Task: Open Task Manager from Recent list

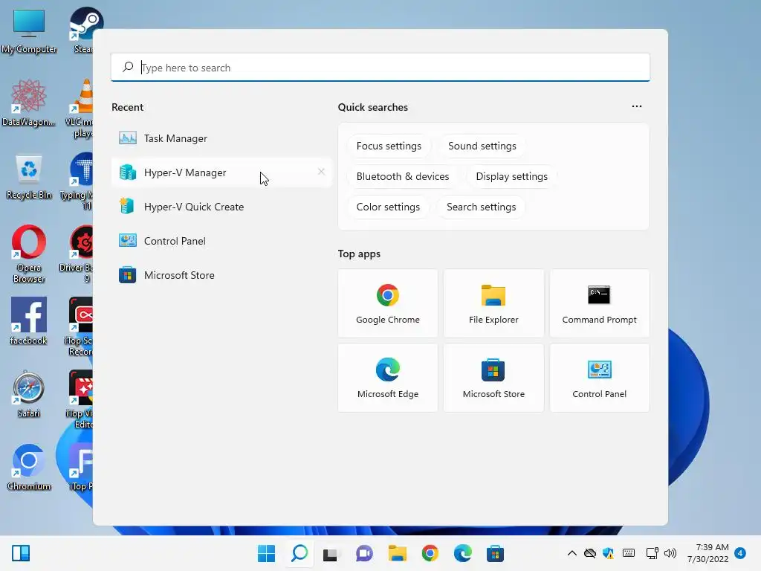Action: pos(221,138)
